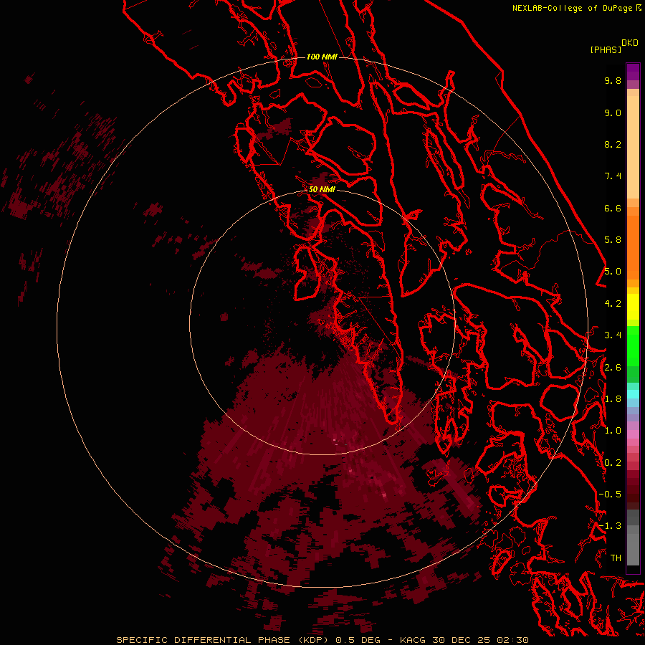Click the TH threshold label on scale
The image size is (645, 645).
(x=616, y=558)
